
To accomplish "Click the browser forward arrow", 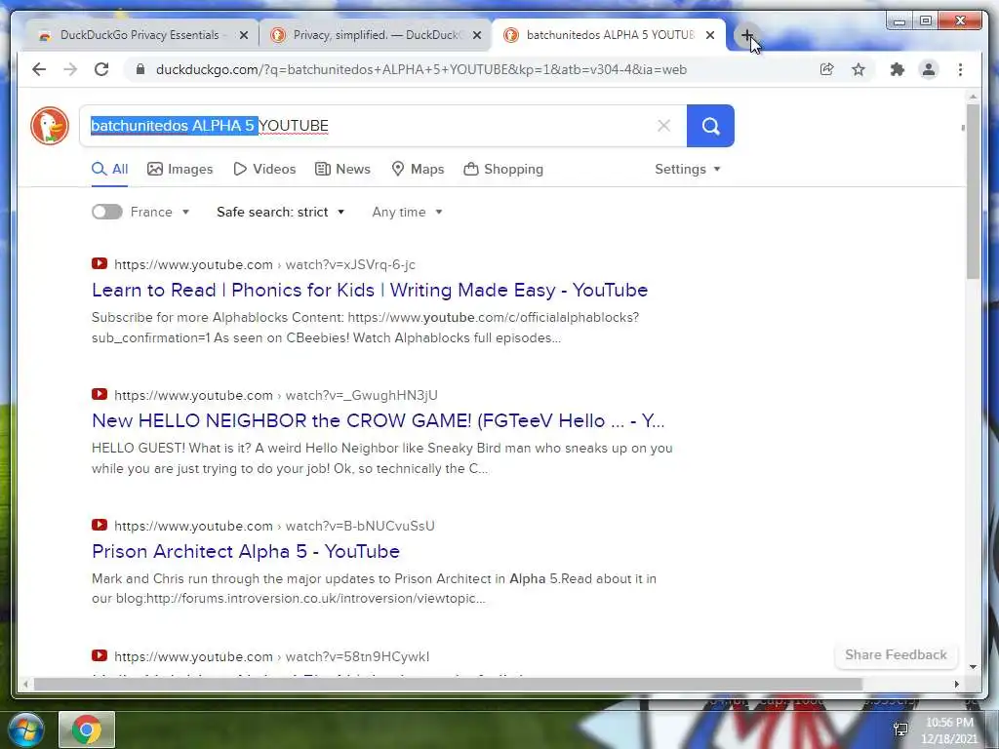I will click(70, 69).
